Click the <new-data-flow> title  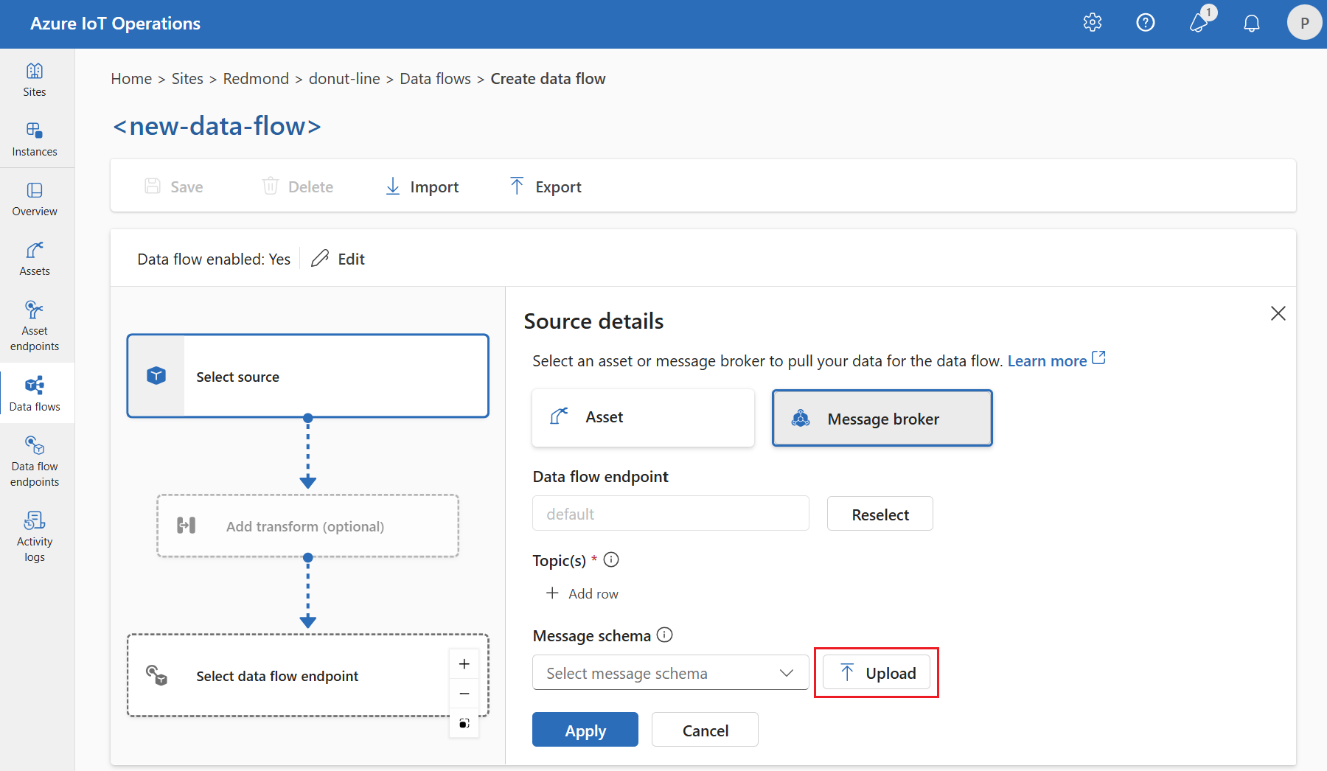click(x=217, y=126)
